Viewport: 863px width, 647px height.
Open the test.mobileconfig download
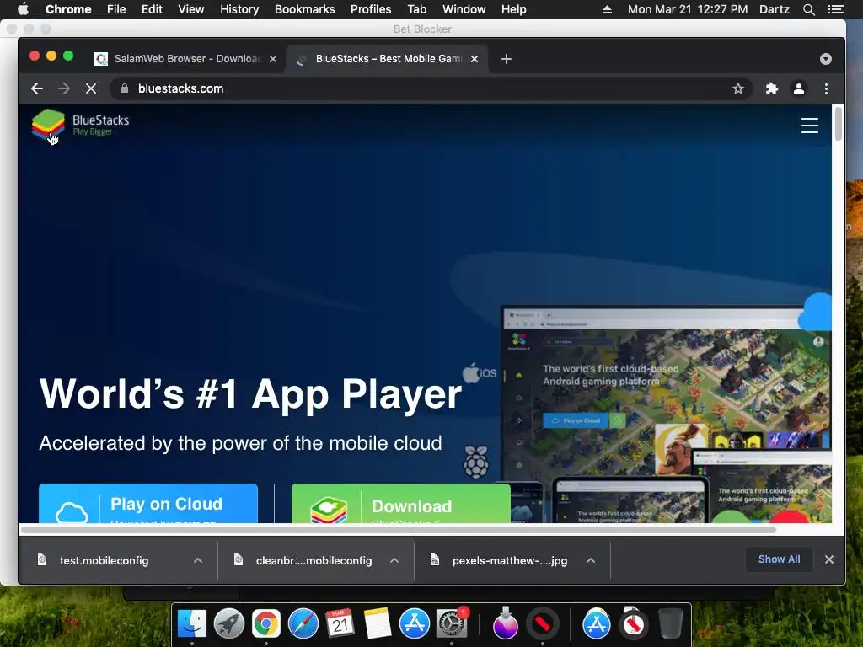(x=104, y=560)
